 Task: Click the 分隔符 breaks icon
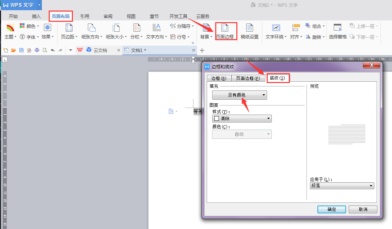pos(173,26)
